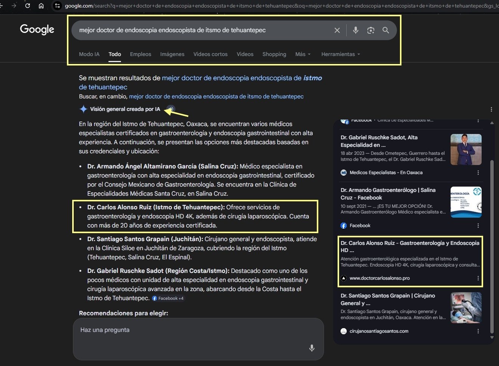The height and width of the screenshot is (366, 499).
Task: Click the Dr. Armando gastroenterología flyer thumbnail
Action: (466, 202)
